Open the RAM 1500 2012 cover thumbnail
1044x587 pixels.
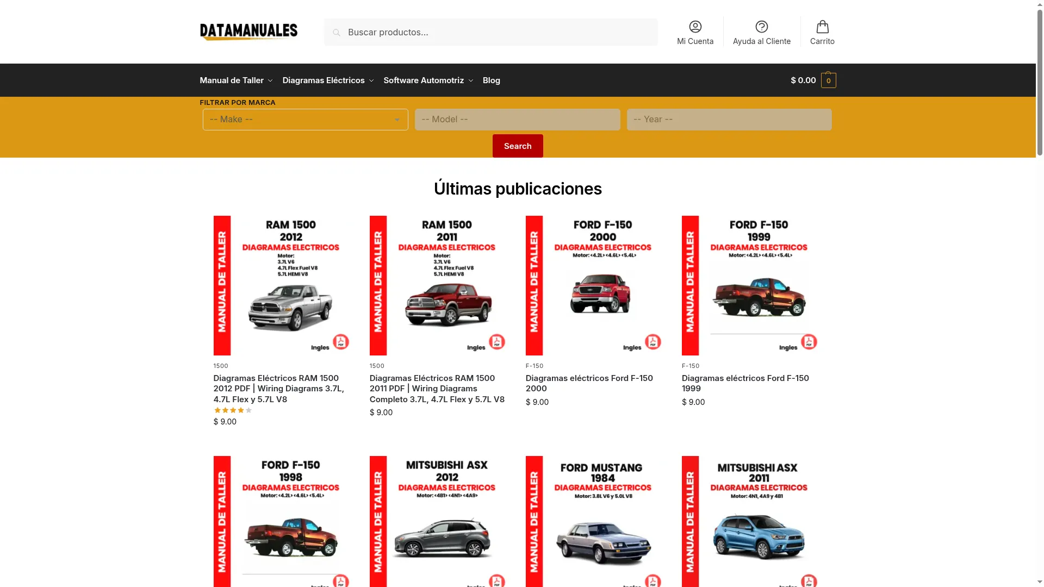point(283,285)
